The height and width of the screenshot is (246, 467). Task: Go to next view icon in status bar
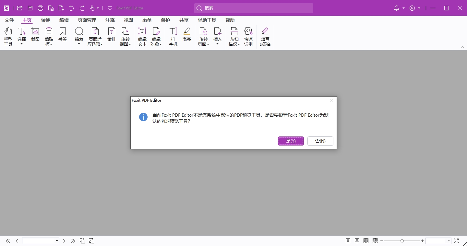[91, 241]
